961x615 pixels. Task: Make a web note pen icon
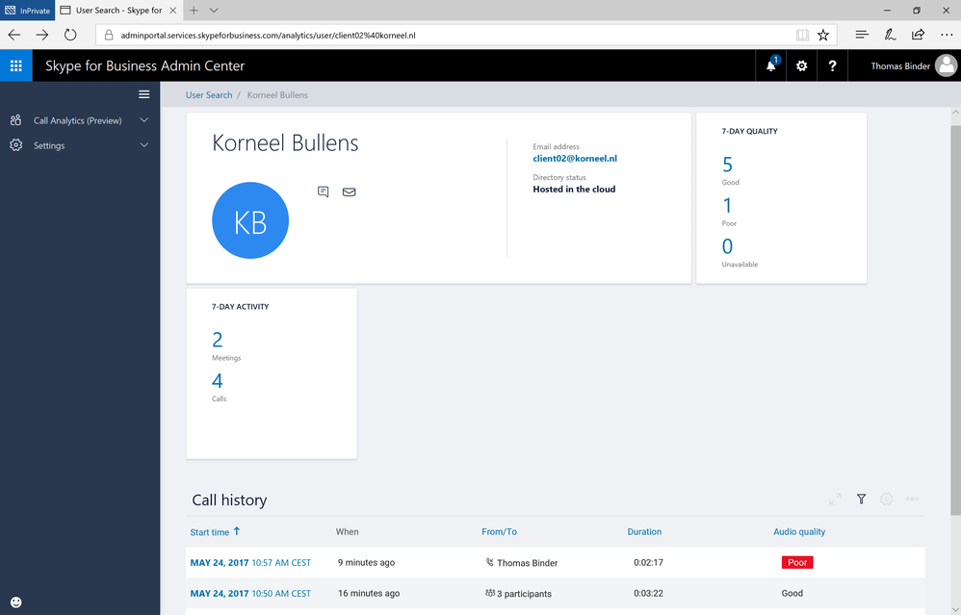pos(890,35)
